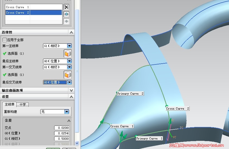This screenshot has width=229, height=149.
Task: Click the face cube icon under 第一交叉线串
Action: click(68, 75)
